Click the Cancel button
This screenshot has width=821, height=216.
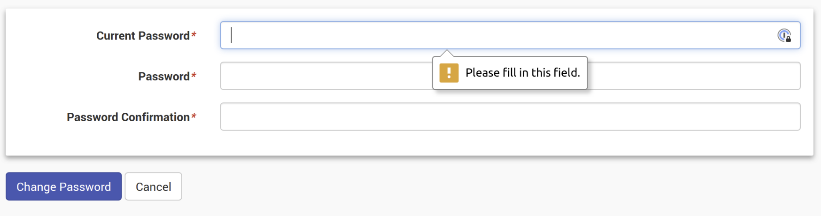click(x=153, y=187)
